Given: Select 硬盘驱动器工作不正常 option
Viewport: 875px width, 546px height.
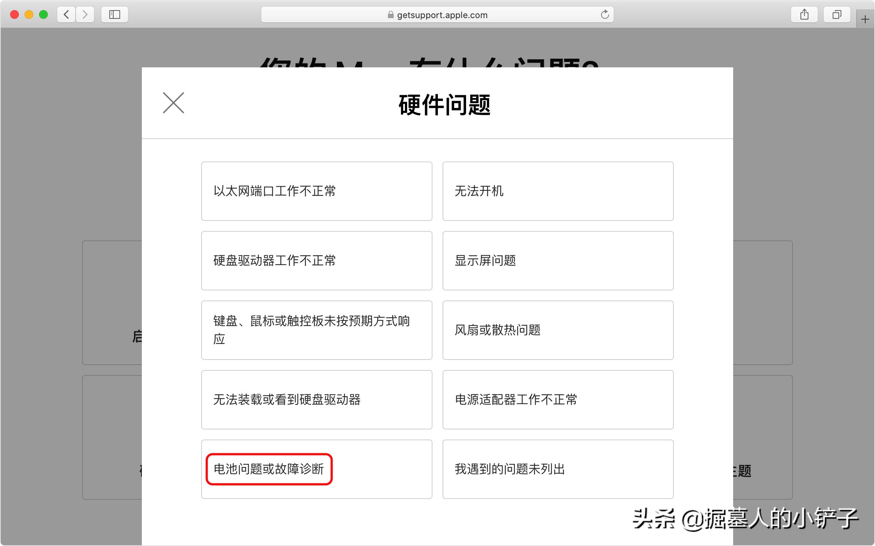Looking at the screenshot, I should 317,260.
